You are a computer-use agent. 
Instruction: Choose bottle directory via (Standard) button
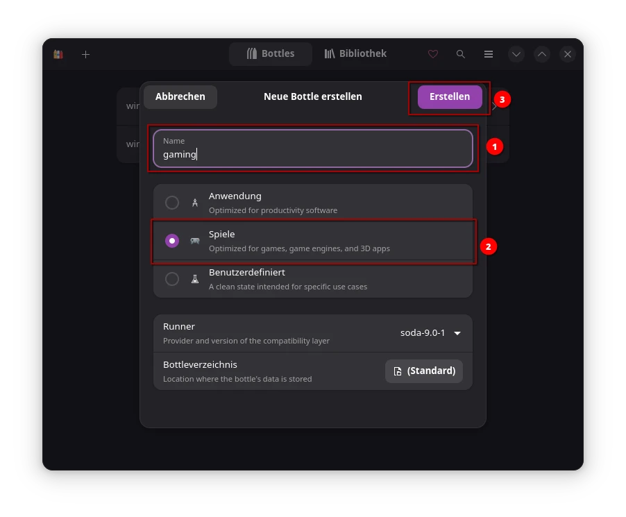[x=424, y=371]
